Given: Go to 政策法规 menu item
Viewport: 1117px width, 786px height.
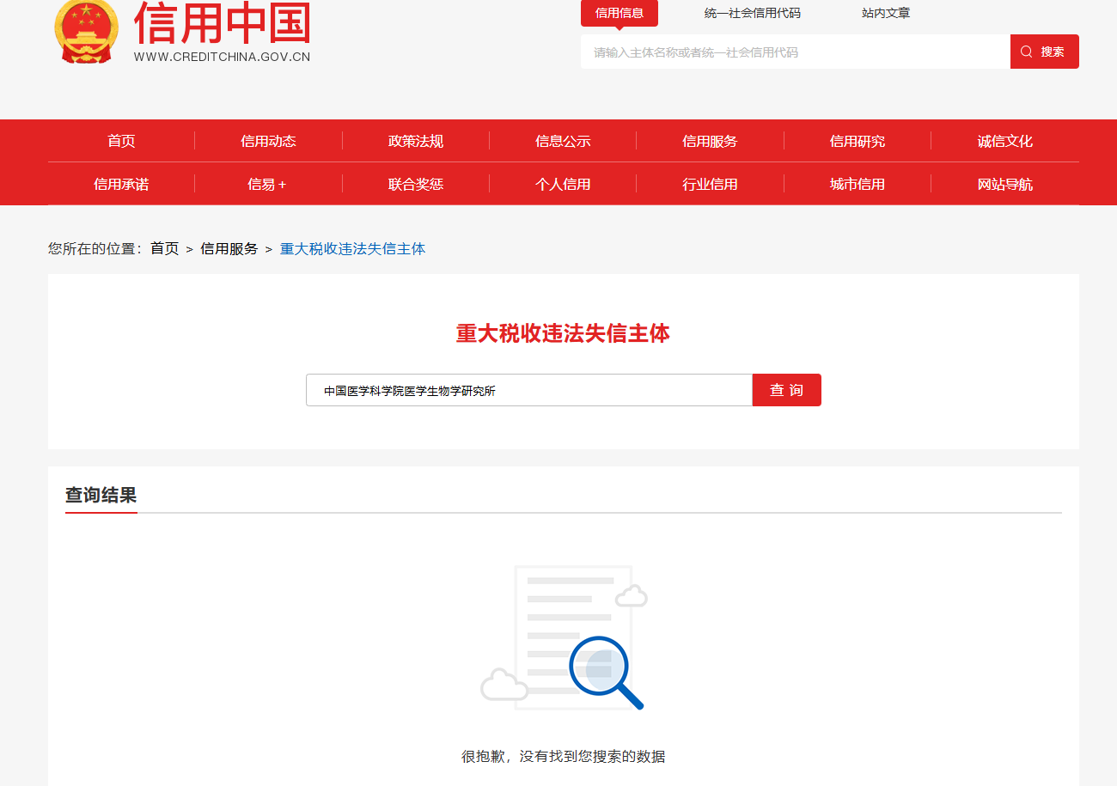Looking at the screenshot, I should pyautogui.click(x=416, y=141).
